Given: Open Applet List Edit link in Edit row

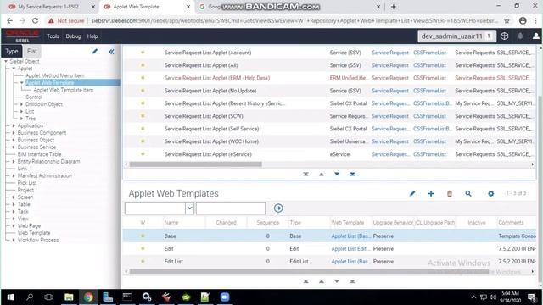Looking at the screenshot, I should 350,249.
